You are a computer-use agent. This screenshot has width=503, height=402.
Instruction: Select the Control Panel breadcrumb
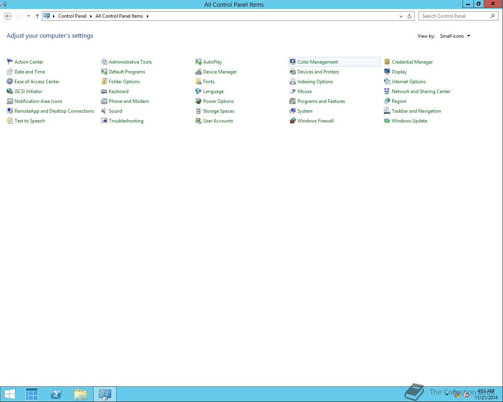72,16
